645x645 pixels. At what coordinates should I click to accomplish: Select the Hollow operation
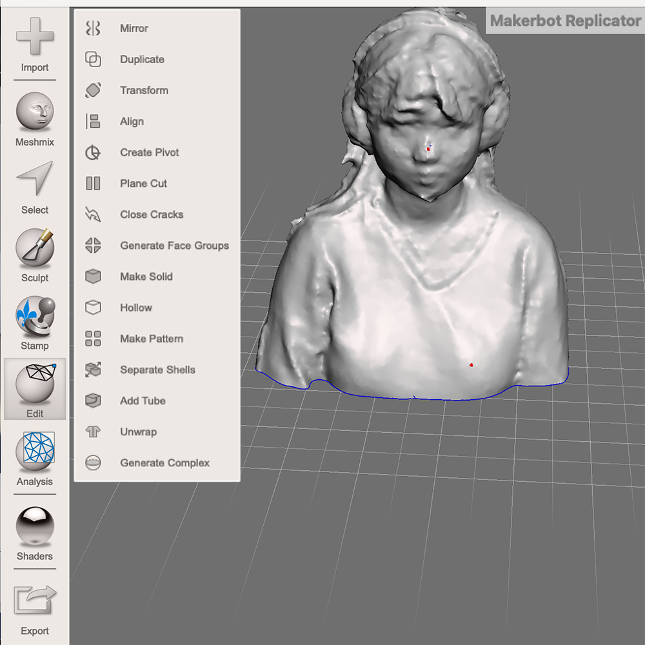click(136, 308)
